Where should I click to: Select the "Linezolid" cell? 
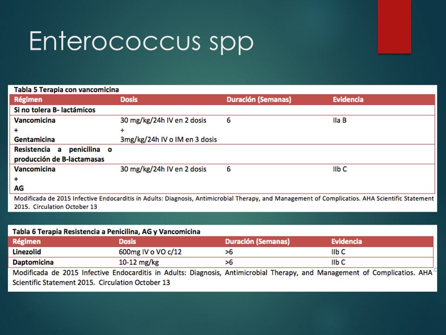pyautogui.click(x=27, y=252)
